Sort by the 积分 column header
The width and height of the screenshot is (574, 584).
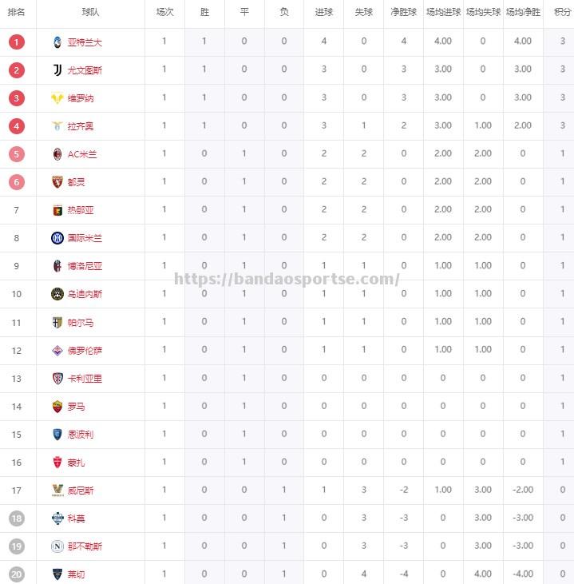click(562, 12)
